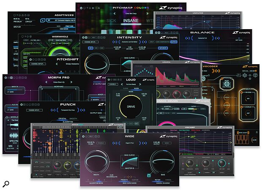Toggle the OUTPUT monitor button in Intensity

174,42
